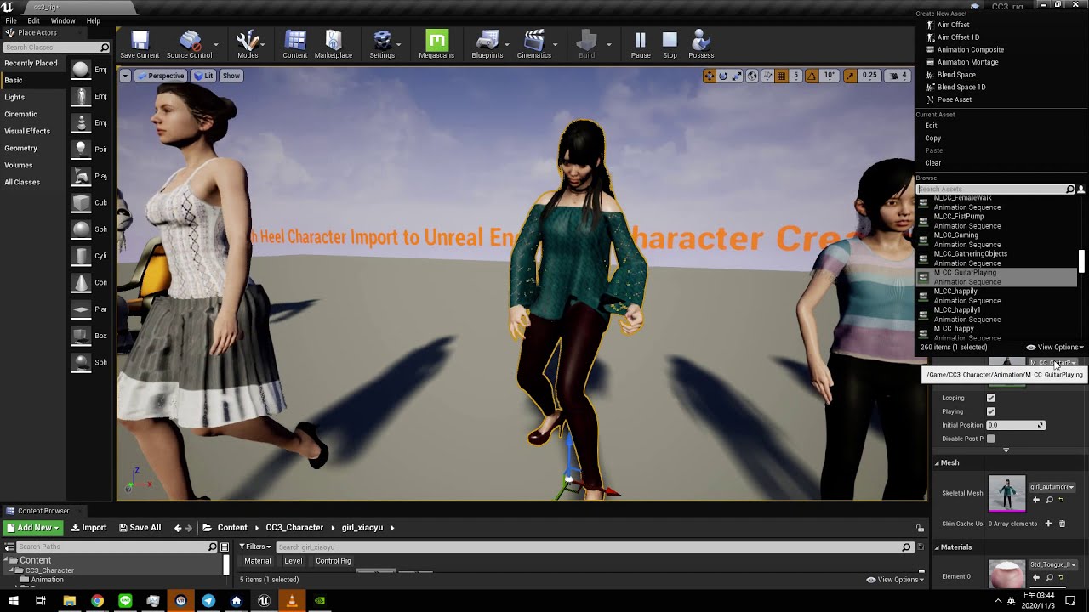Stop the play session
This screenshot has height=612, width=1089.
670,45
